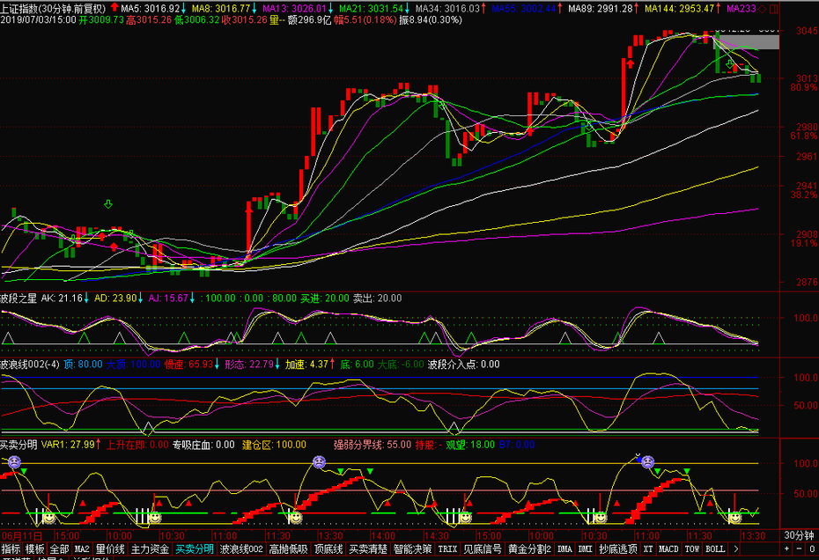
Task: Click the MA89: 2991.28 label
Action: pos(600,8)
